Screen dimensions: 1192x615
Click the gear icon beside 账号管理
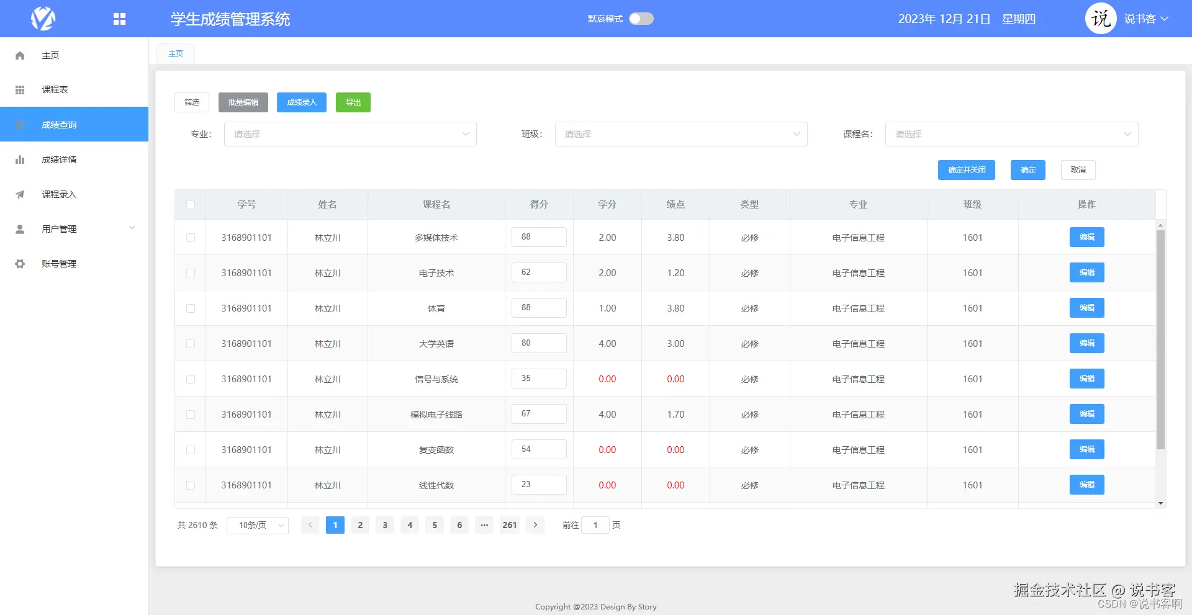pyautogui.click(x=20, y=264)
